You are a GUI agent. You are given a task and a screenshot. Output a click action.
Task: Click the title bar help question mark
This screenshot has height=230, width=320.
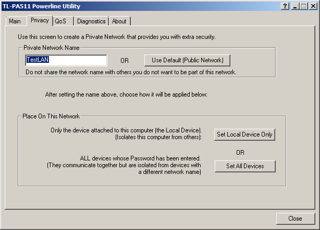pos(285,6)
